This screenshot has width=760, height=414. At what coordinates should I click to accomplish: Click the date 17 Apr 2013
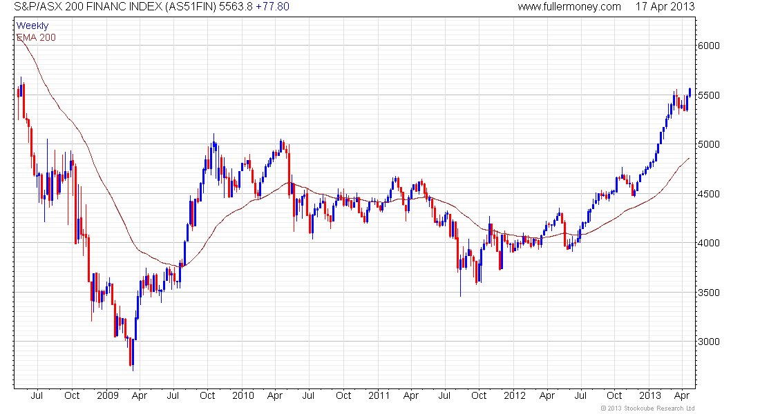coord(665,7)
